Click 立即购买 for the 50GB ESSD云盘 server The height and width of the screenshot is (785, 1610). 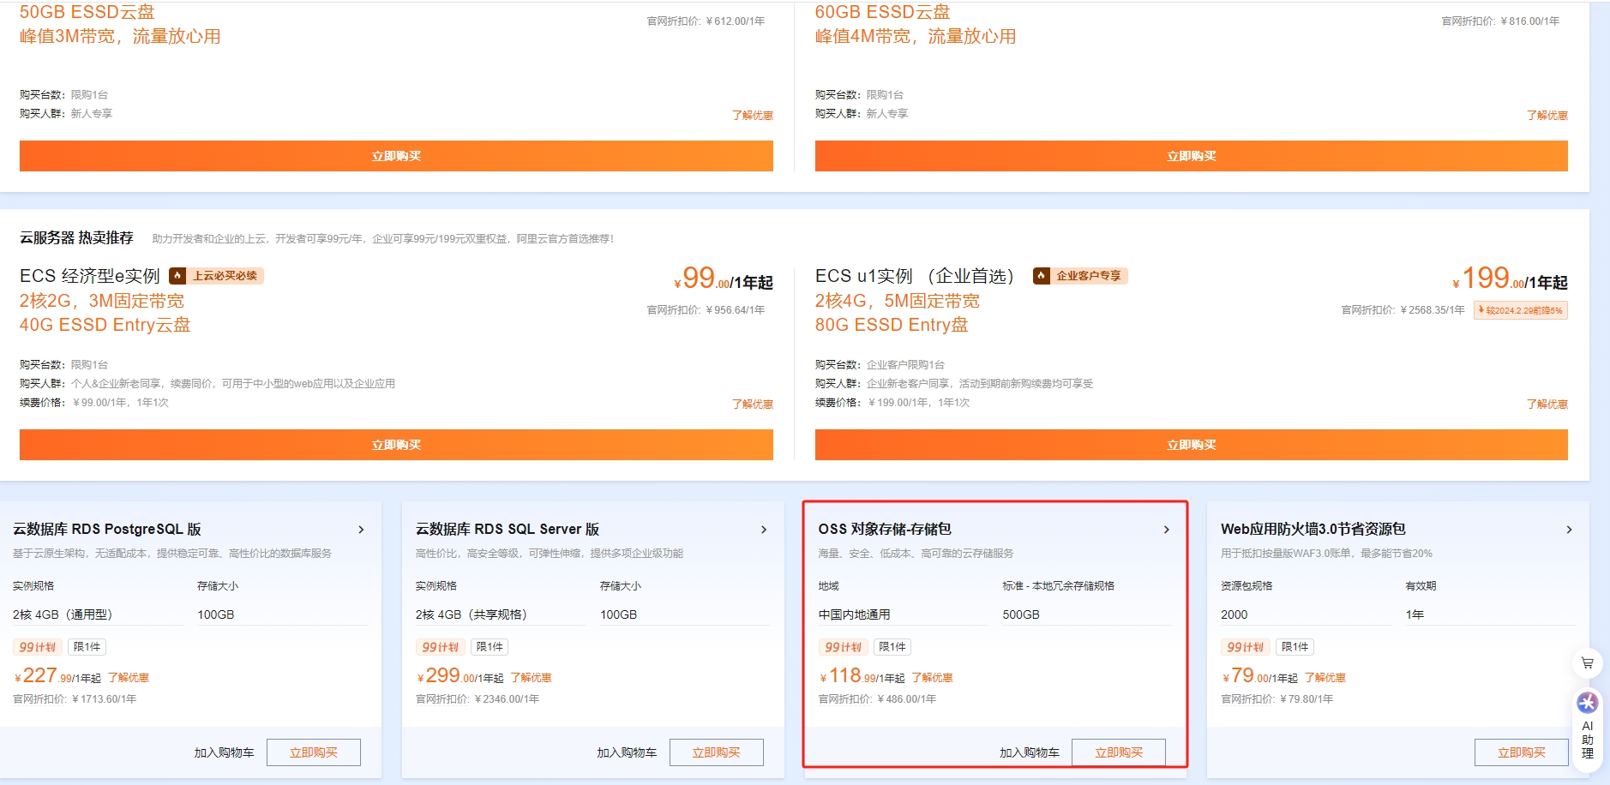(x=396, y=156)
